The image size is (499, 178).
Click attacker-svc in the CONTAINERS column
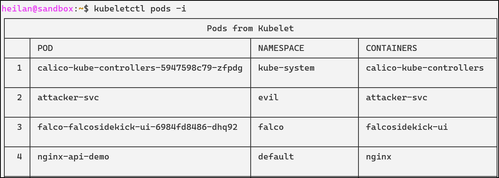396,97
